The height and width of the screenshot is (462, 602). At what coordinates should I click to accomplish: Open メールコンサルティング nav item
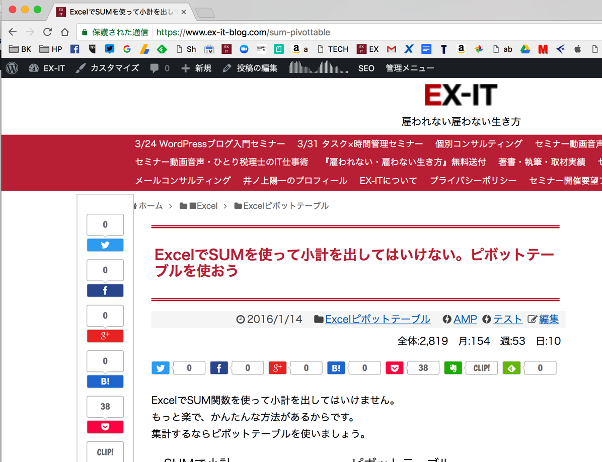point(183,180)
